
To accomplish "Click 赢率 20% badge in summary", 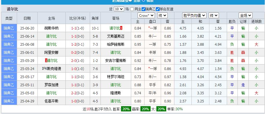I will tap(145, 109).
